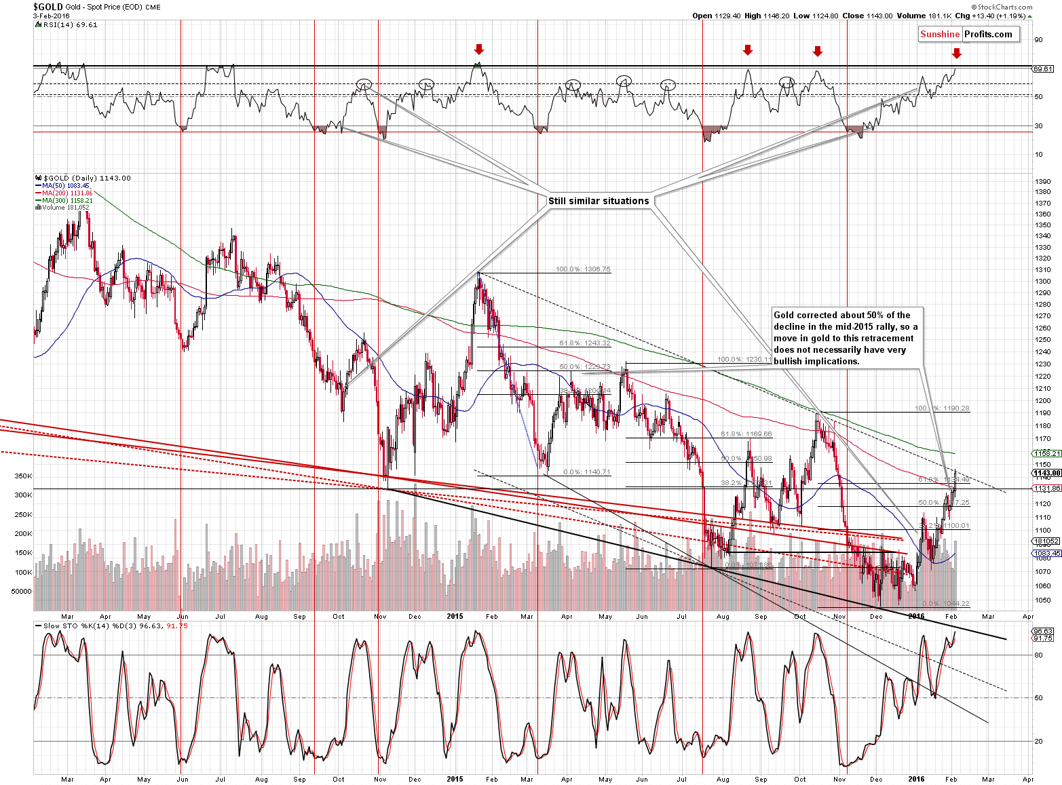
Task: Click the 'Gold corrected about 50%' note box
Action: pos(848,338)
